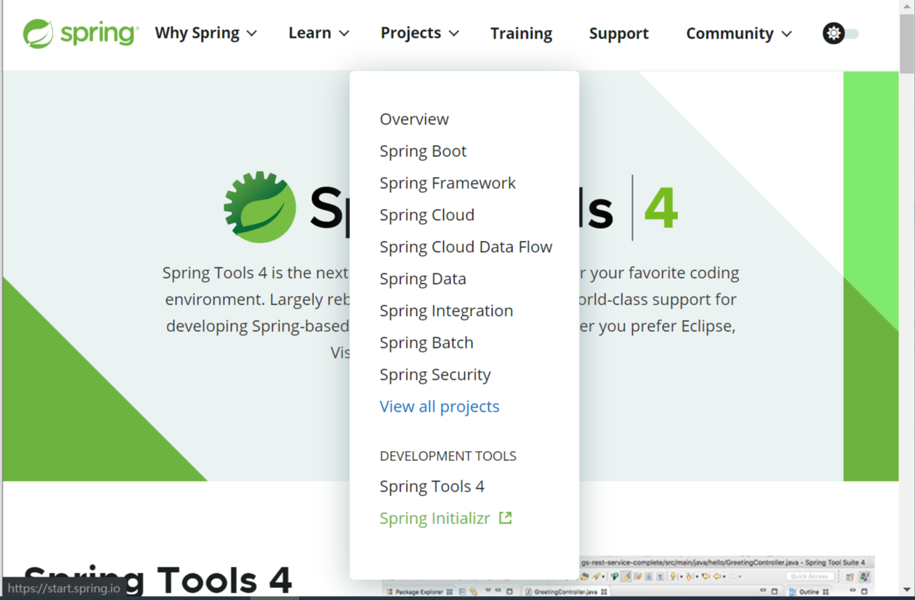Select Spring Data project
The image size is (915, 600).
[x=423, y=279]
